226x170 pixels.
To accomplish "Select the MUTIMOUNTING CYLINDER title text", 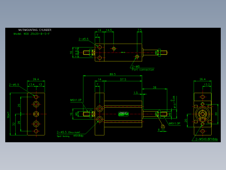I will click(35, 30).
